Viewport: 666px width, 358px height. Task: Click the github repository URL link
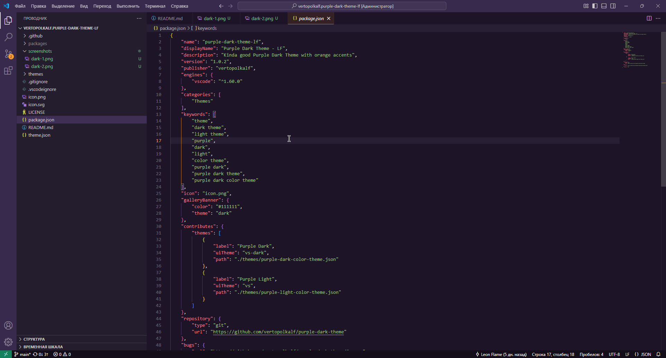pyautogui.click(x=279, y=332)
